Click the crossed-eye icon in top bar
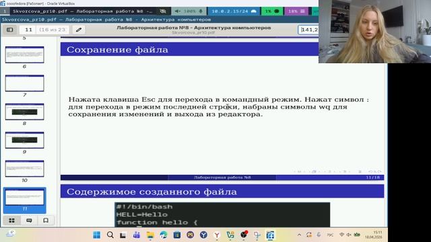 (x=163, y=11)
